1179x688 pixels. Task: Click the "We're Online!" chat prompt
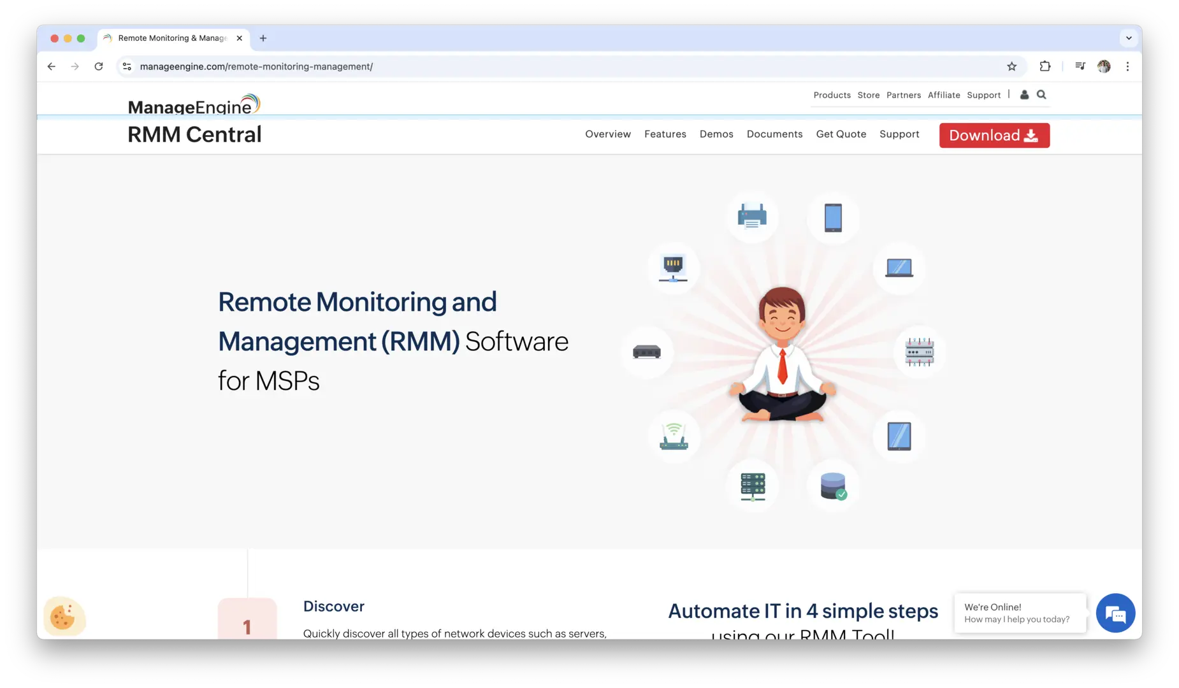(1020, 613)
